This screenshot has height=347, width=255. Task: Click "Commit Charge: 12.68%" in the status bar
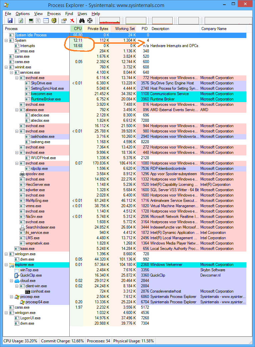tap(62, 341)
